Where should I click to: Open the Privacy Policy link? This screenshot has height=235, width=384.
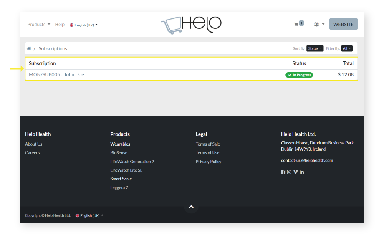click(x=209, y=162)
